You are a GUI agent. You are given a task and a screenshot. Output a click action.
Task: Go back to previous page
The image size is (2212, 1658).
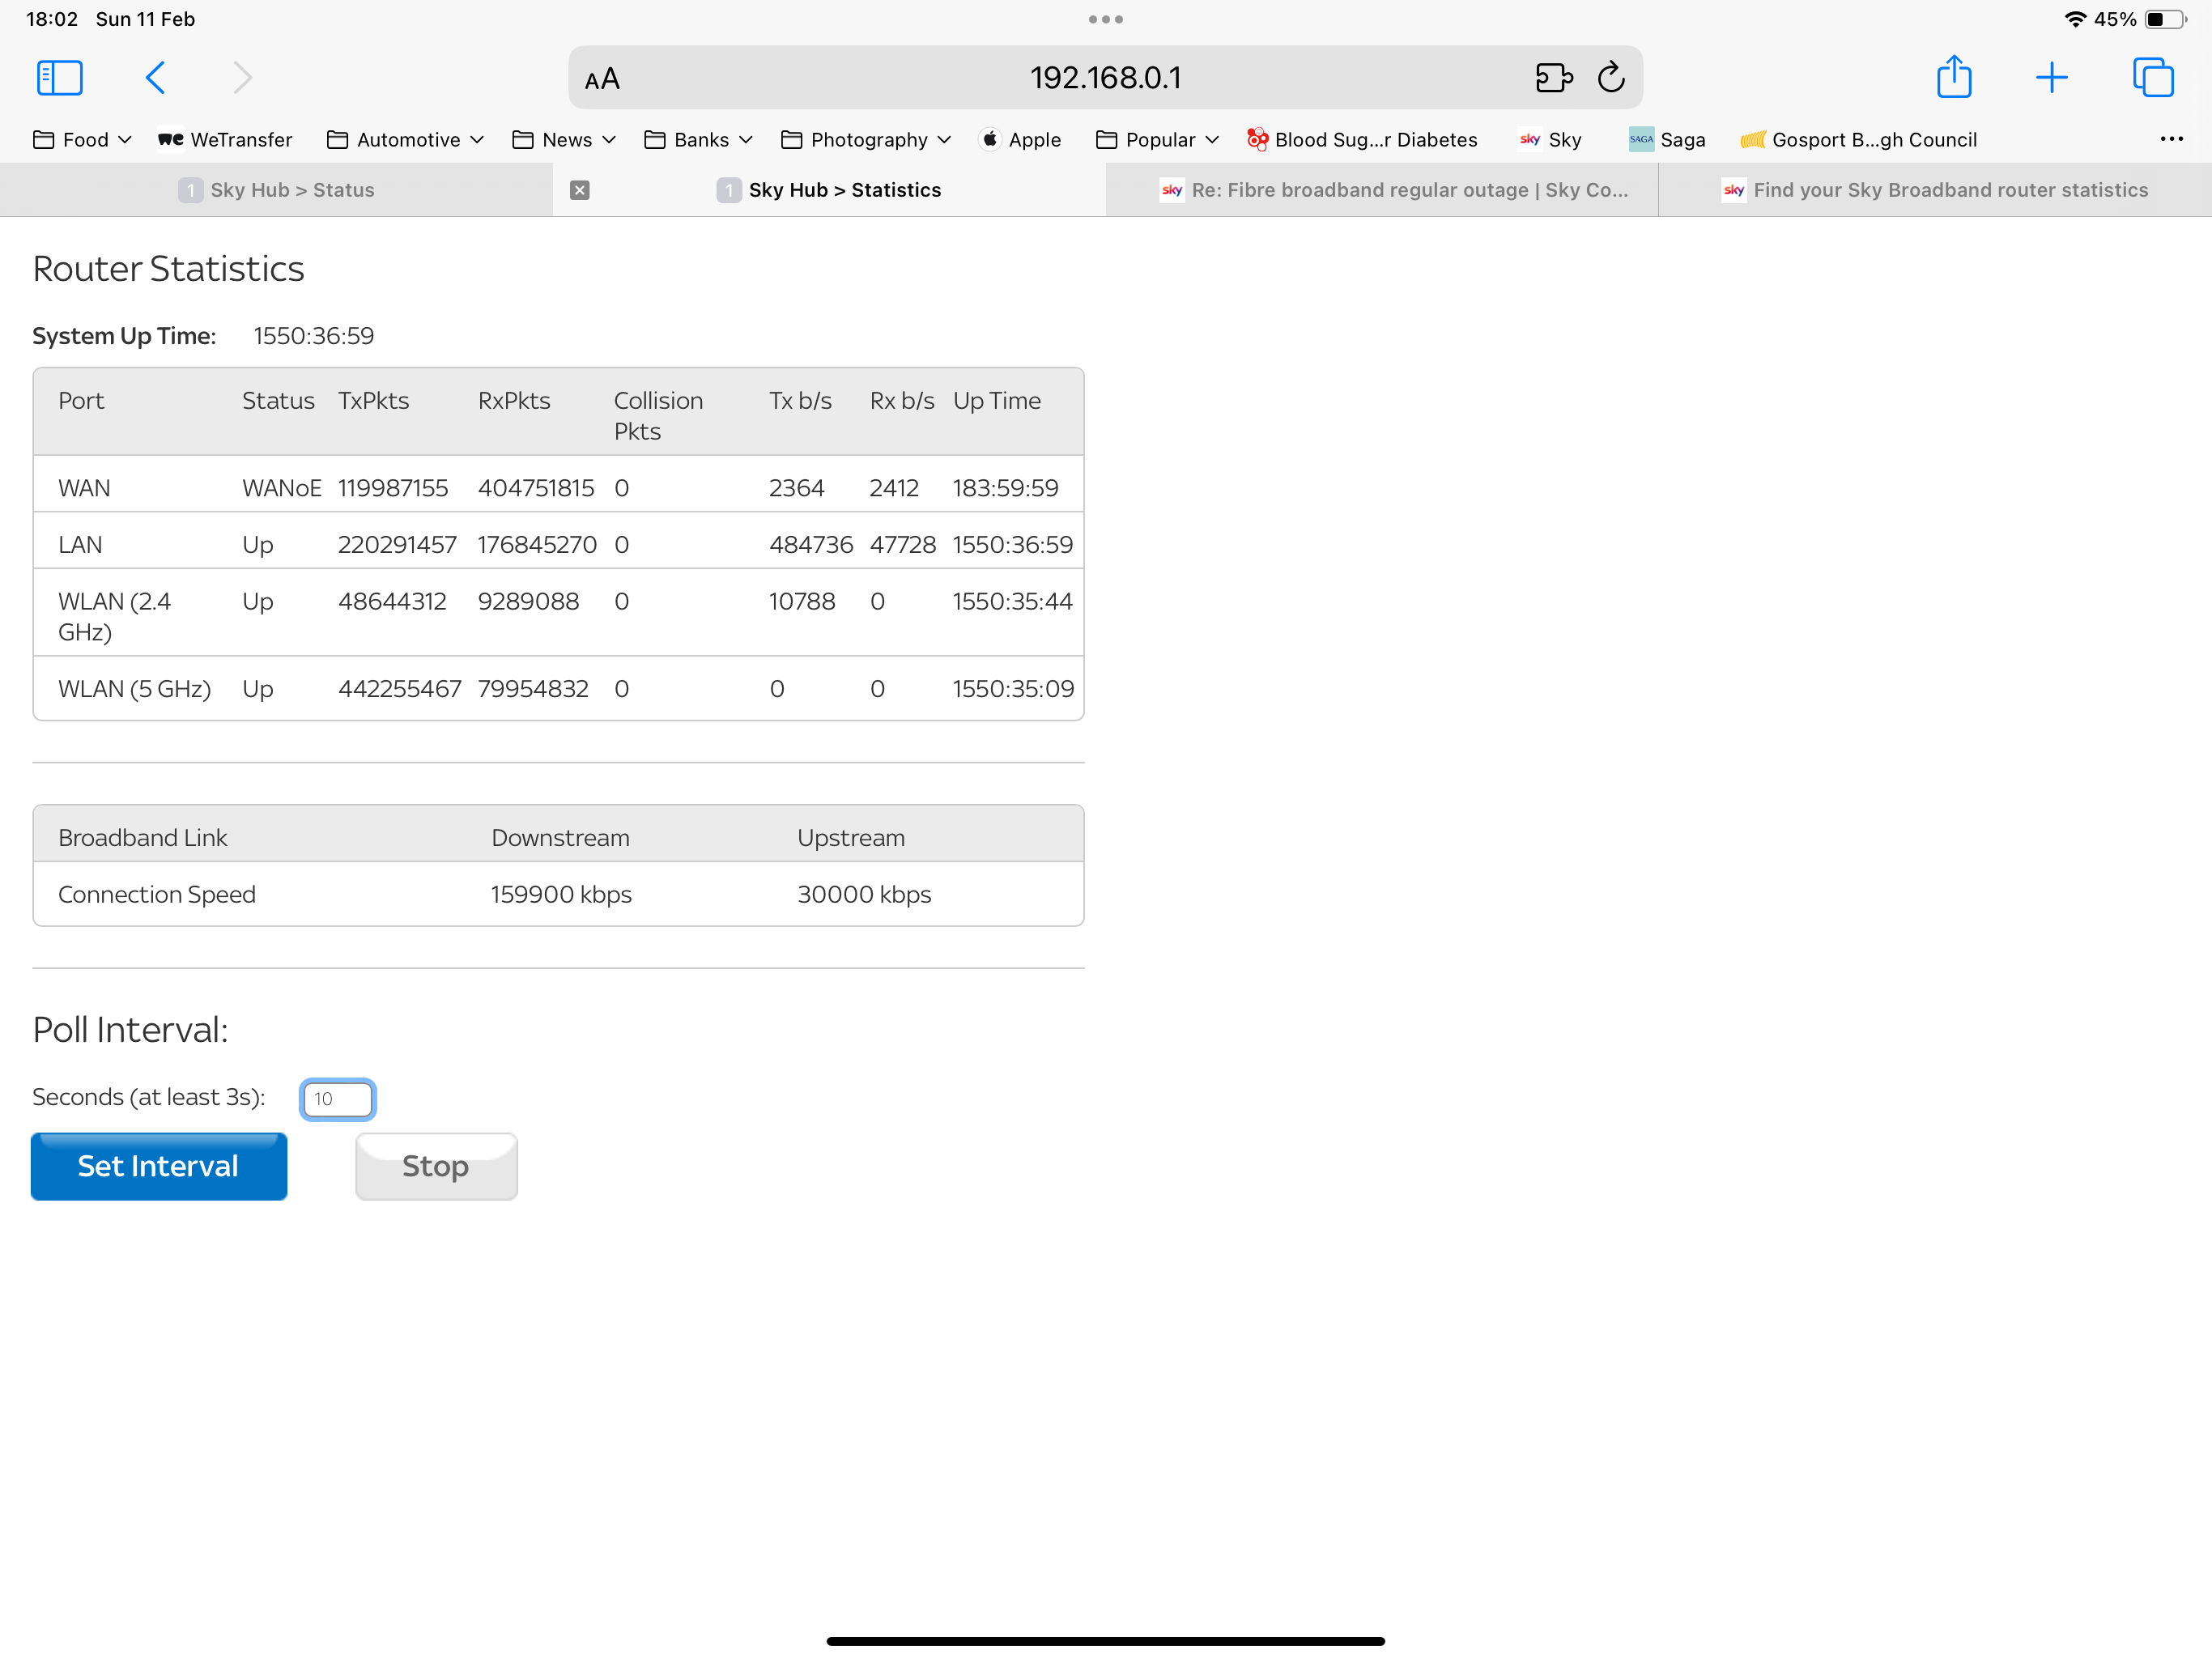(x=156, y=78)
